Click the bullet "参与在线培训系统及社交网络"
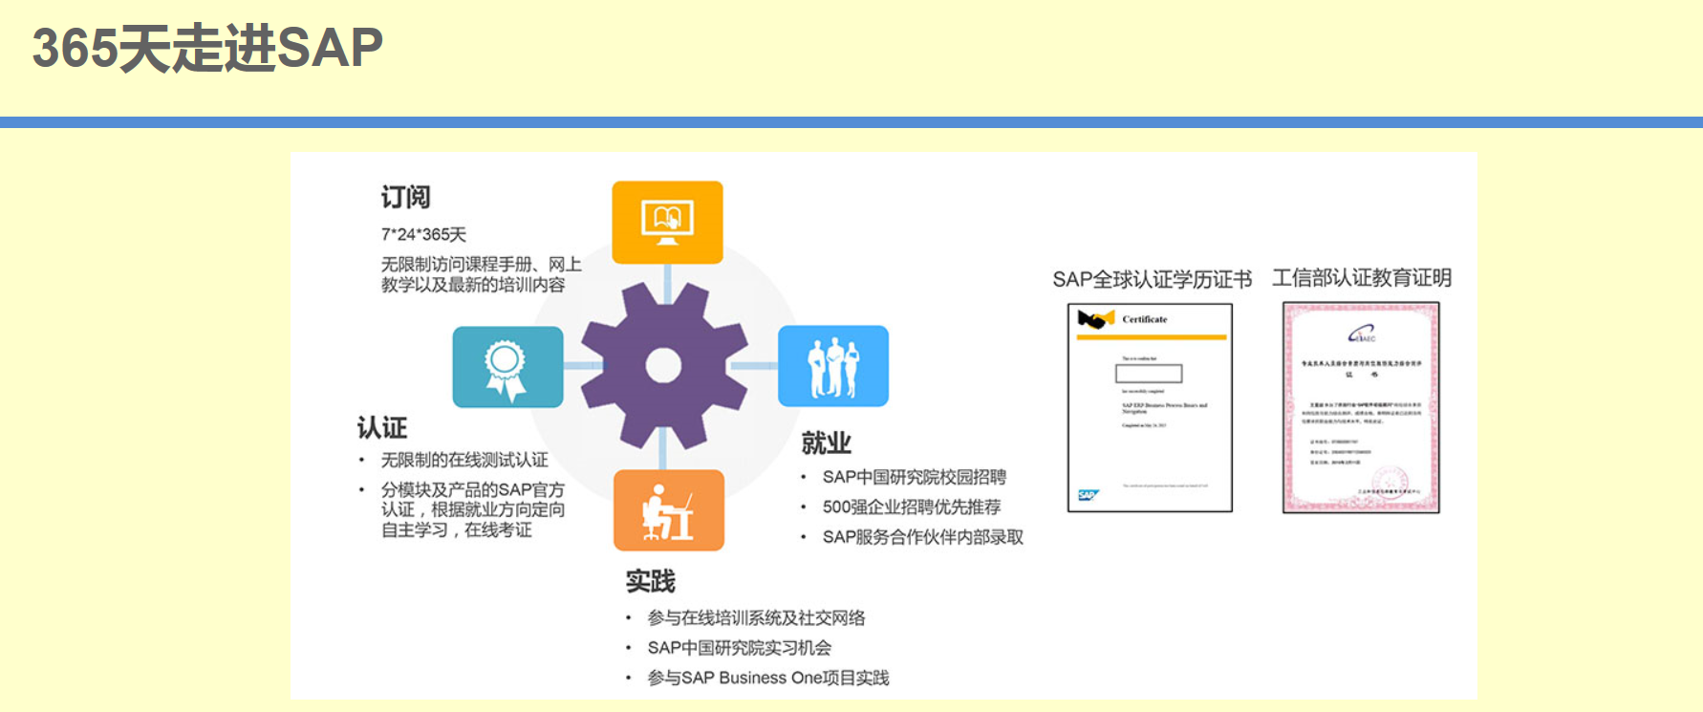 point(757,617)
